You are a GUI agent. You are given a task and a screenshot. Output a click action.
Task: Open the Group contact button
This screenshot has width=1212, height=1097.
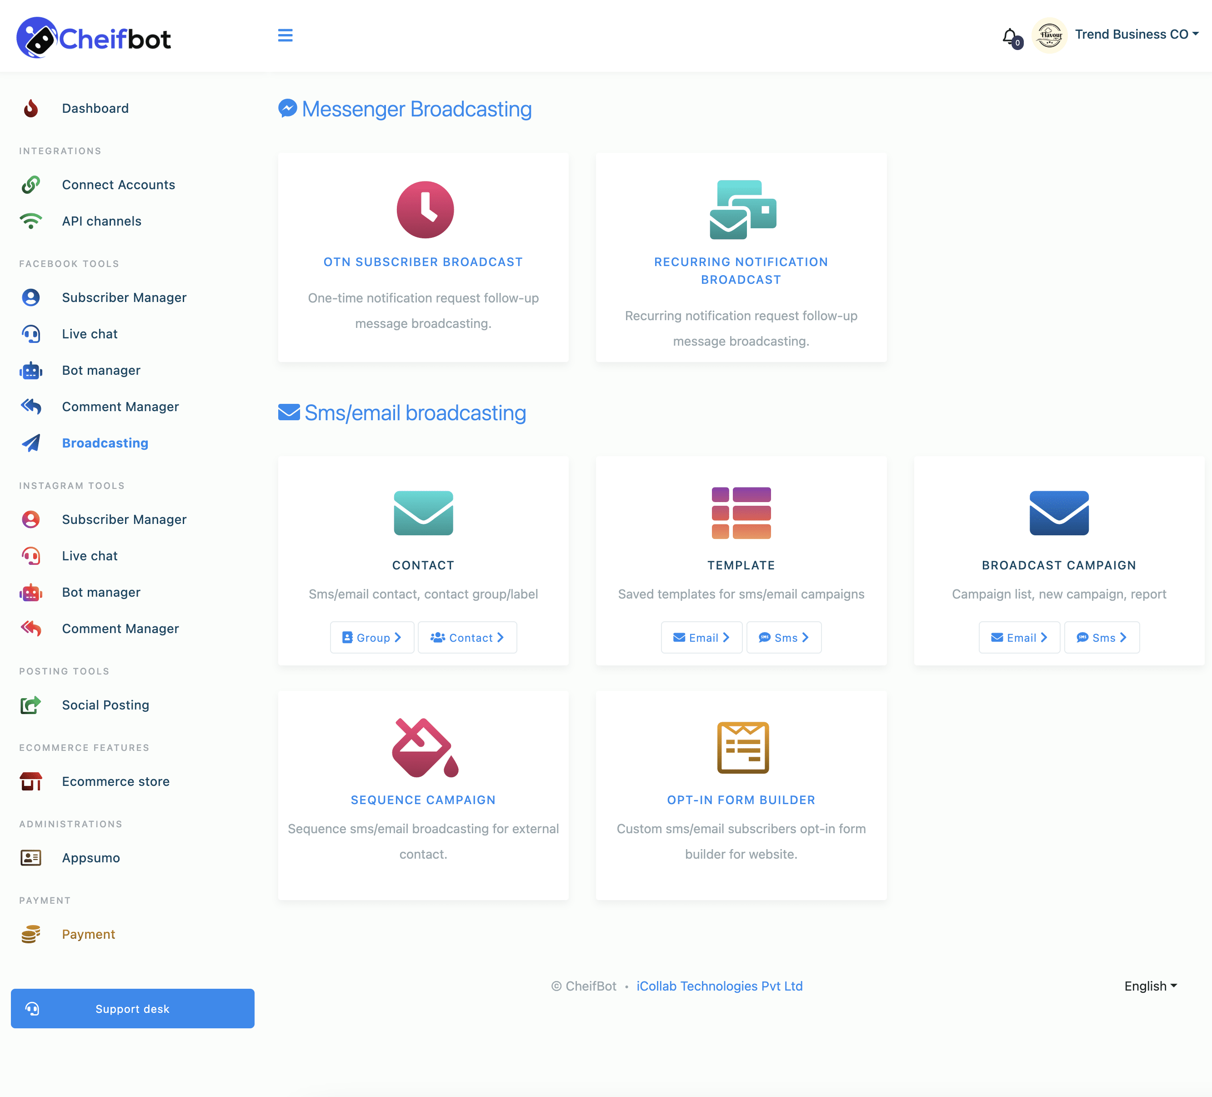click(371, 637)
